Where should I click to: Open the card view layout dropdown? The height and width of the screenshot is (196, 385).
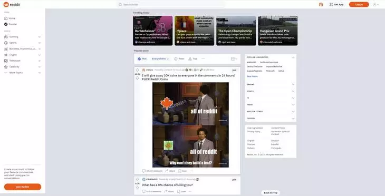[x=234, y=59]
